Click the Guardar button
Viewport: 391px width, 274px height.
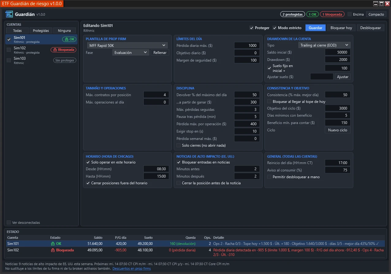[x=315, y=28]
